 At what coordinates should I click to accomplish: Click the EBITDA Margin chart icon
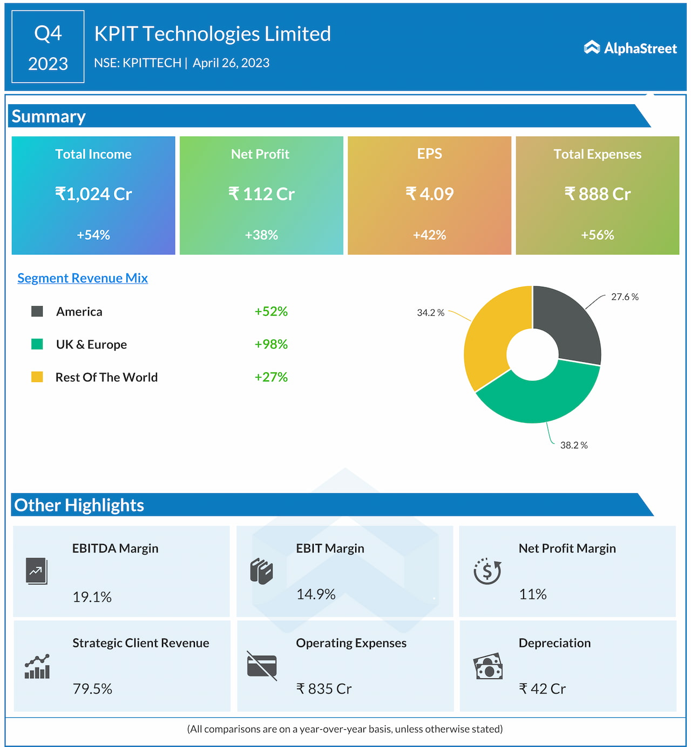[36, 571]
